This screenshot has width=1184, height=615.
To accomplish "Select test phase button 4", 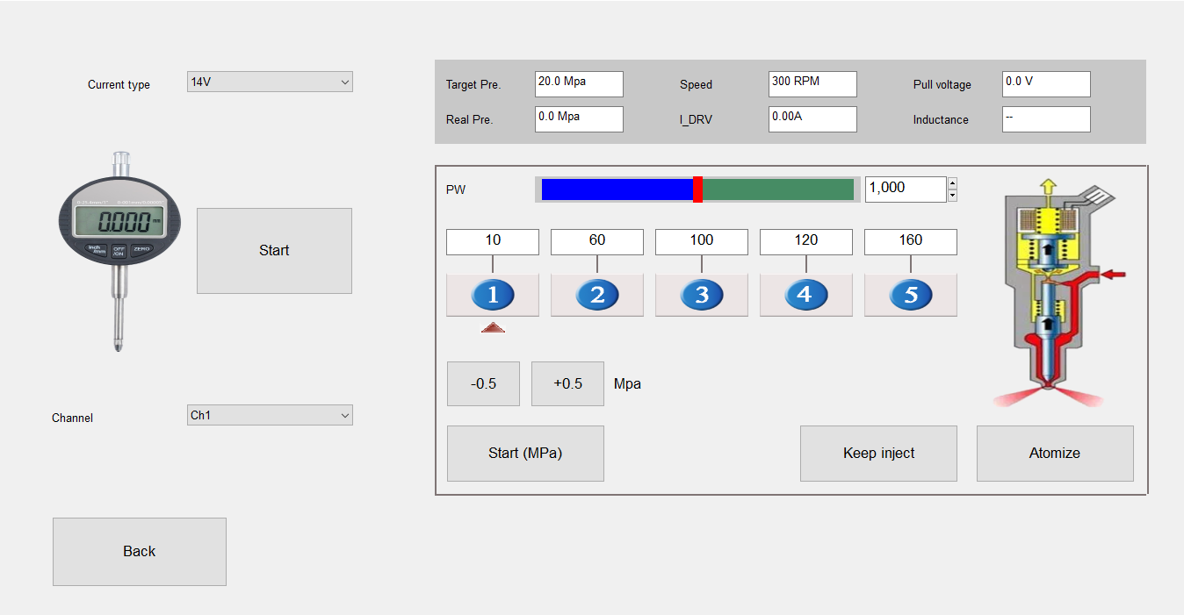I will coord(805,295).
